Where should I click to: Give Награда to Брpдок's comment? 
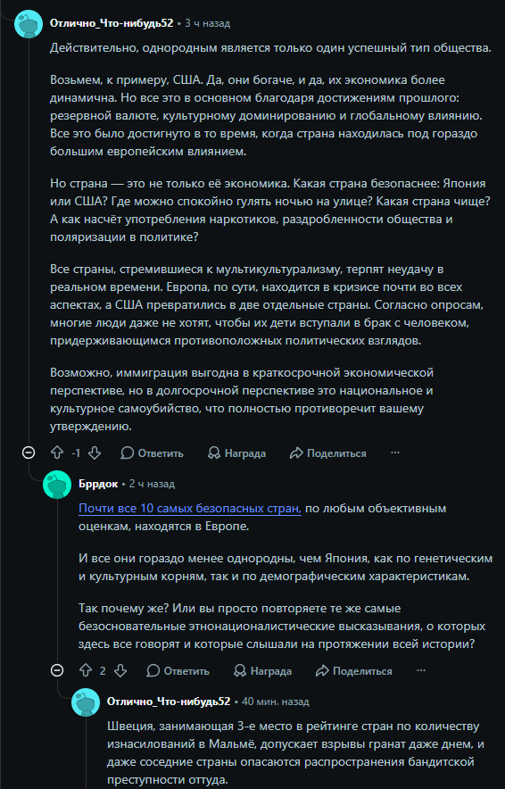[263, 671]
